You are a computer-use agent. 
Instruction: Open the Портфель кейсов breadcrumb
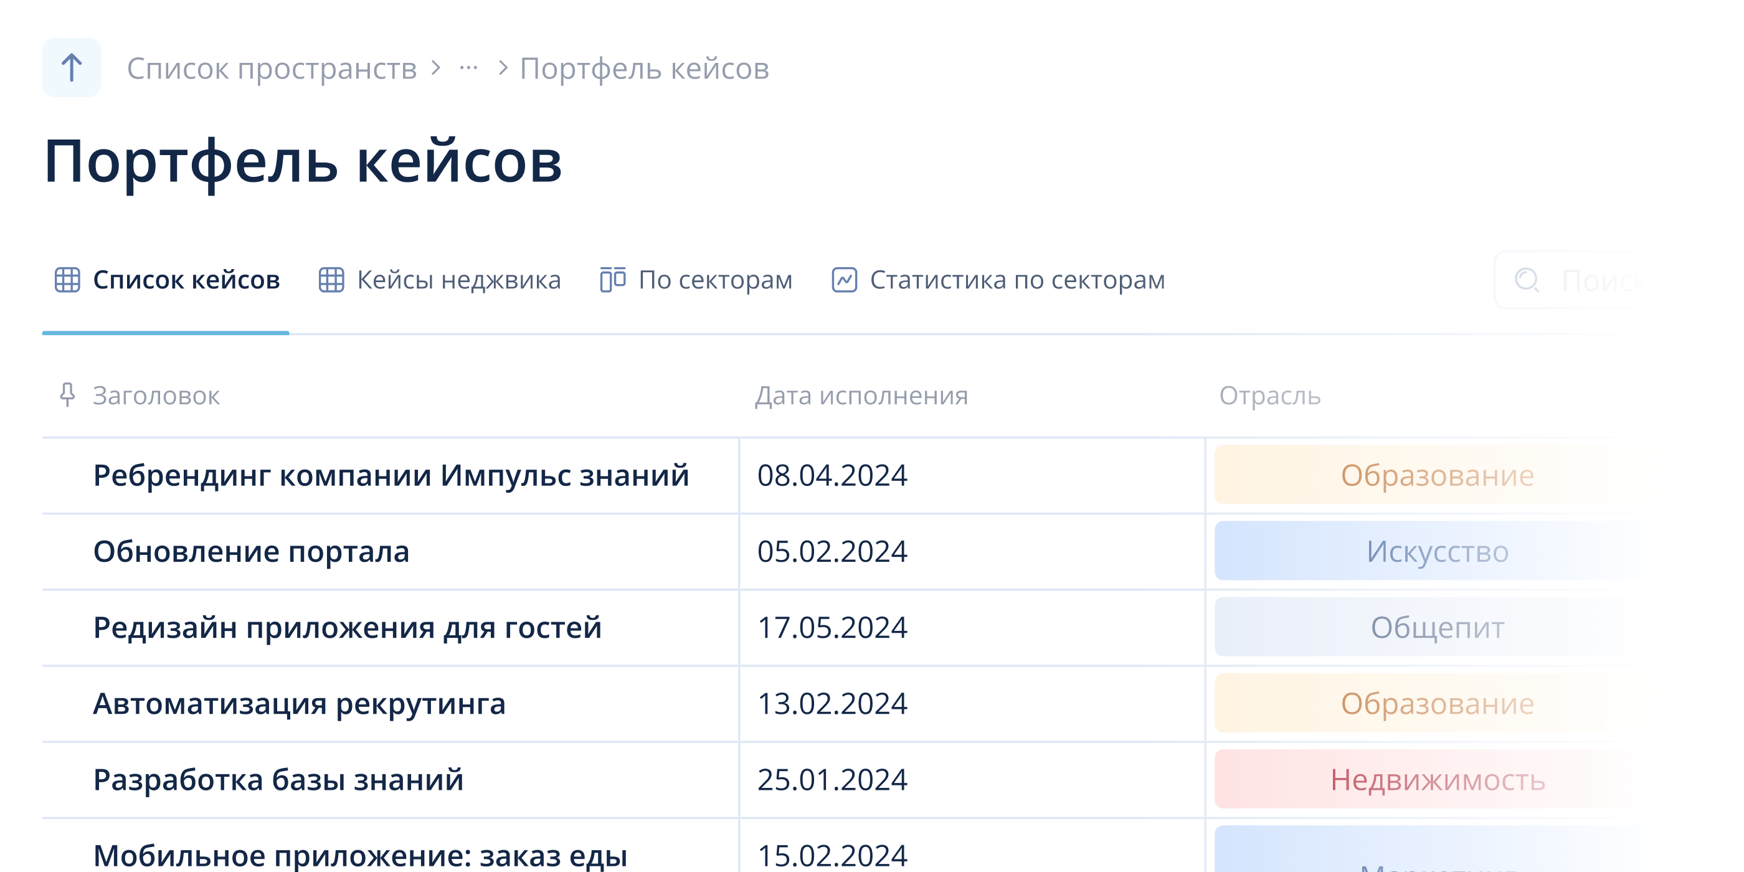pos(645,69)
